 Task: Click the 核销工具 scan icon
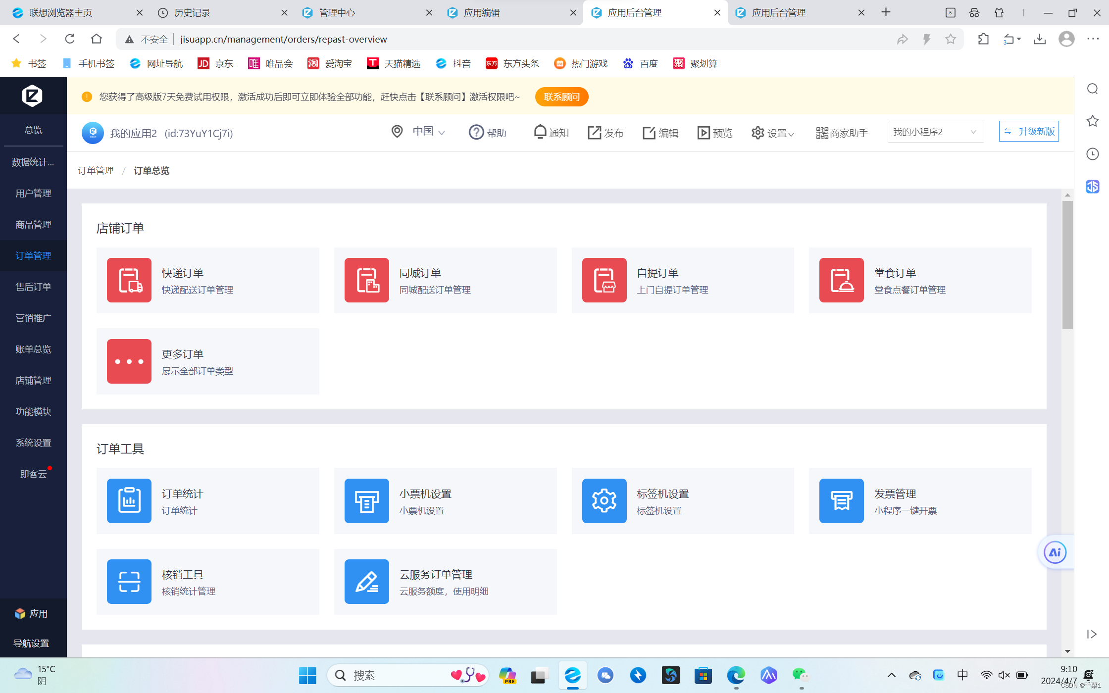coord(129,582)
